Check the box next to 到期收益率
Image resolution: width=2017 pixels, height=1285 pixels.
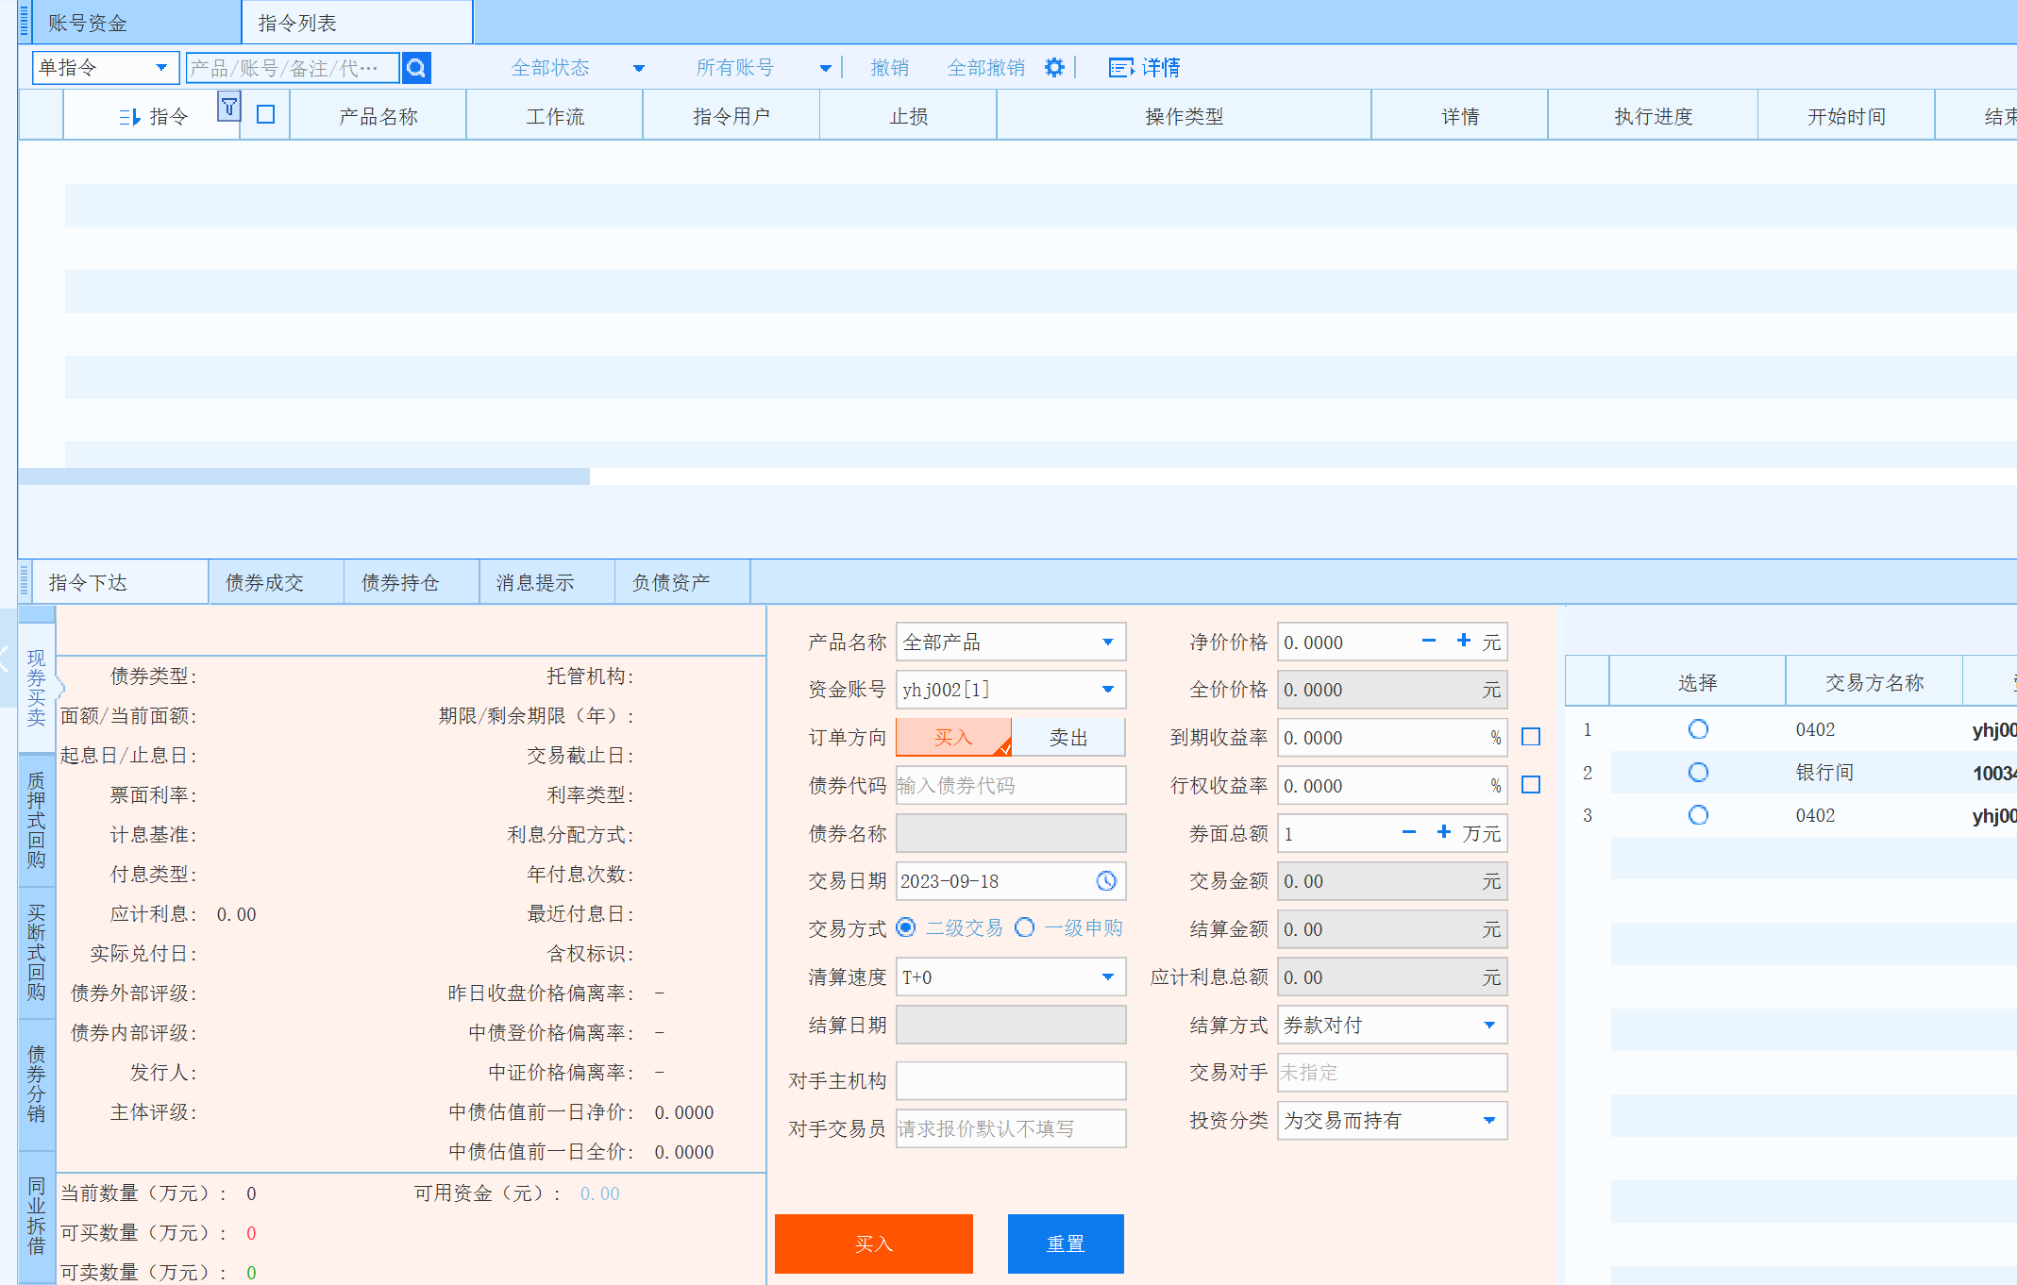[x=1531, y=738]
